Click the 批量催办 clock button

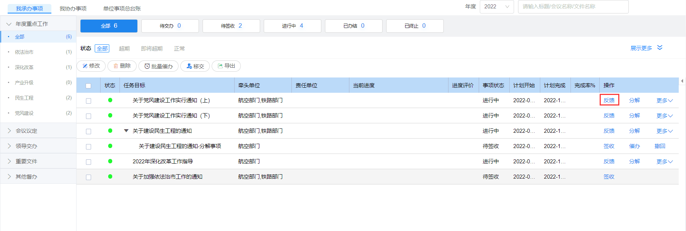[158, 66]
